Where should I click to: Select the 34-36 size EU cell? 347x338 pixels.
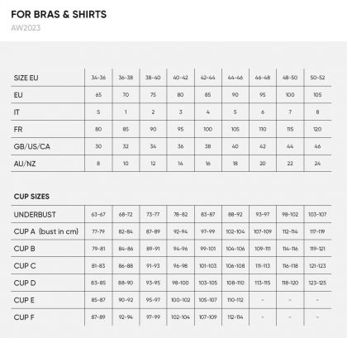[x=98, y=78]
